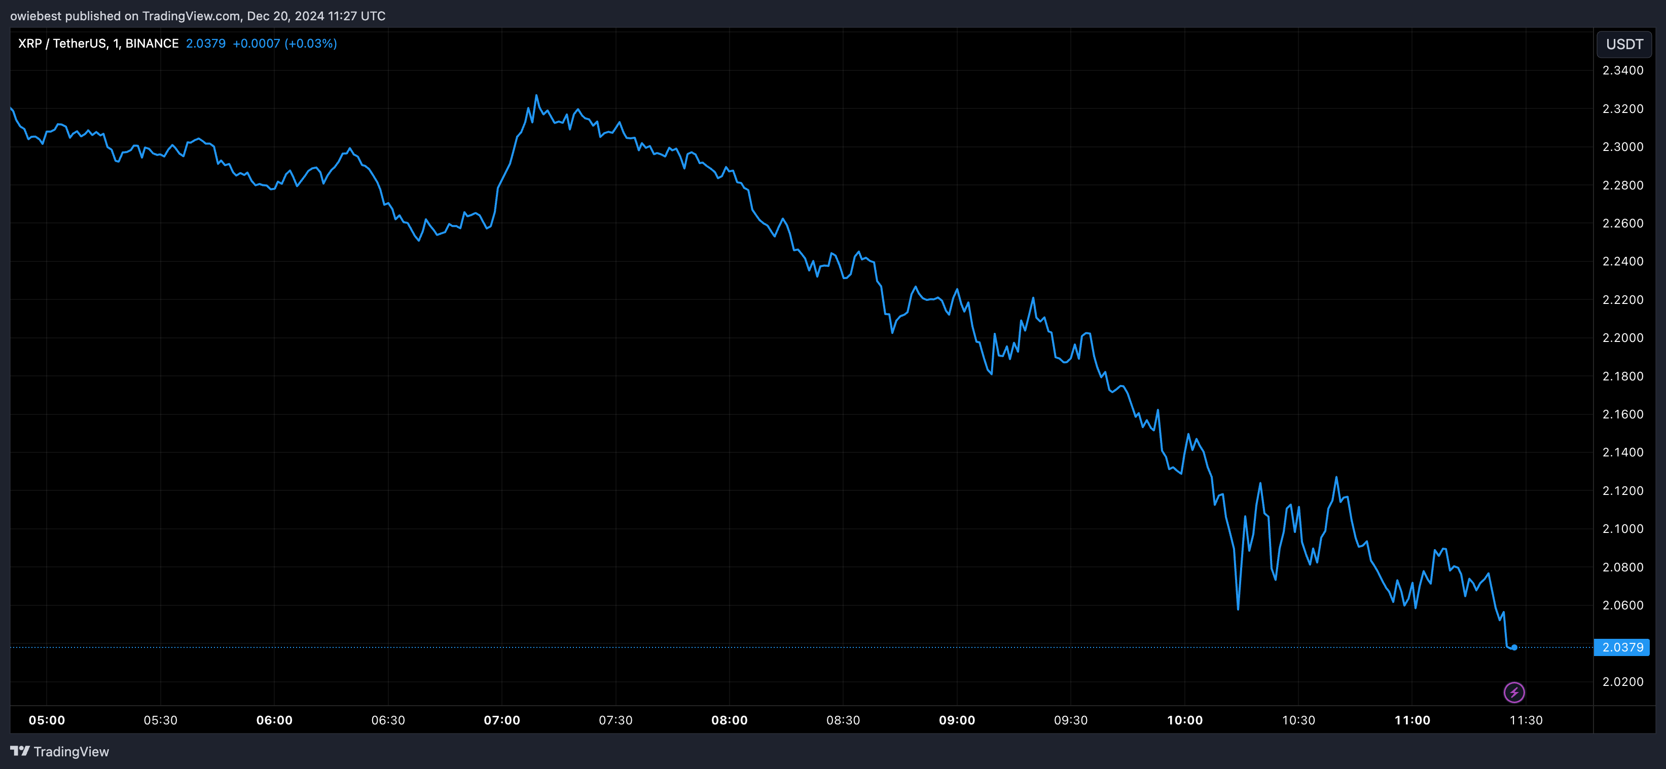Click the purple lightning bolt icon
This screenshot has width=1666, height=769.
pos(1514,692)
